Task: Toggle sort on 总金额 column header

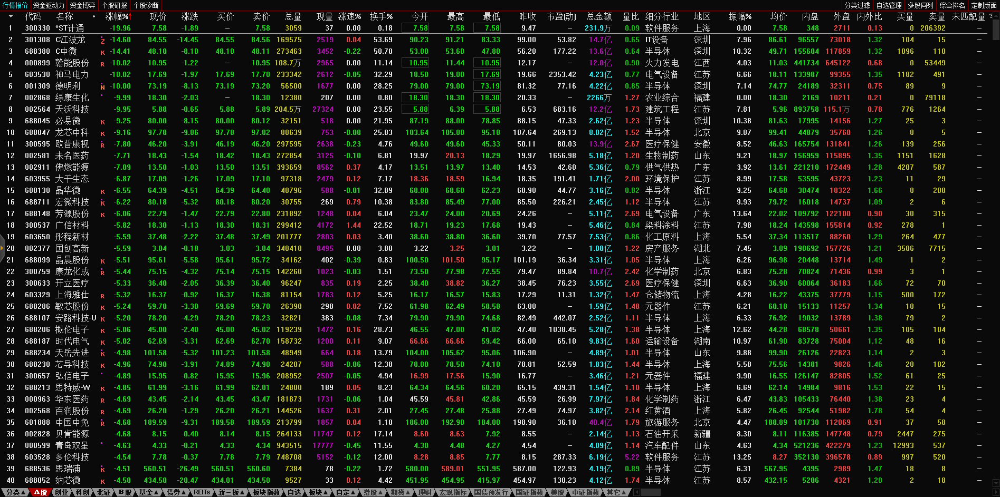Action: 599,17
